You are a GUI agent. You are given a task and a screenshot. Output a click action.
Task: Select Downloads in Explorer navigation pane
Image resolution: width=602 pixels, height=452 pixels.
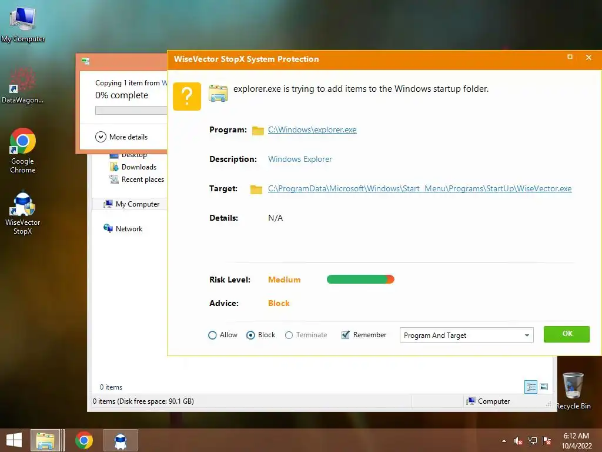tap(133, 167)
